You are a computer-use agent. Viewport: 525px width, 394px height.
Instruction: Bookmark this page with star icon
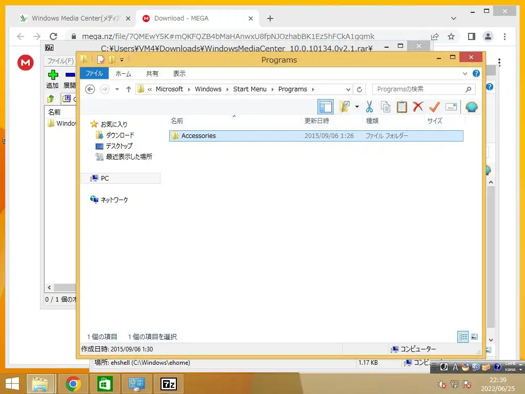coord(451,36)
